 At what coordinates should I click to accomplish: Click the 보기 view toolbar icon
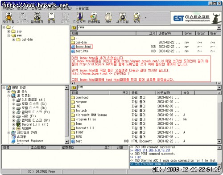(136, 18)
